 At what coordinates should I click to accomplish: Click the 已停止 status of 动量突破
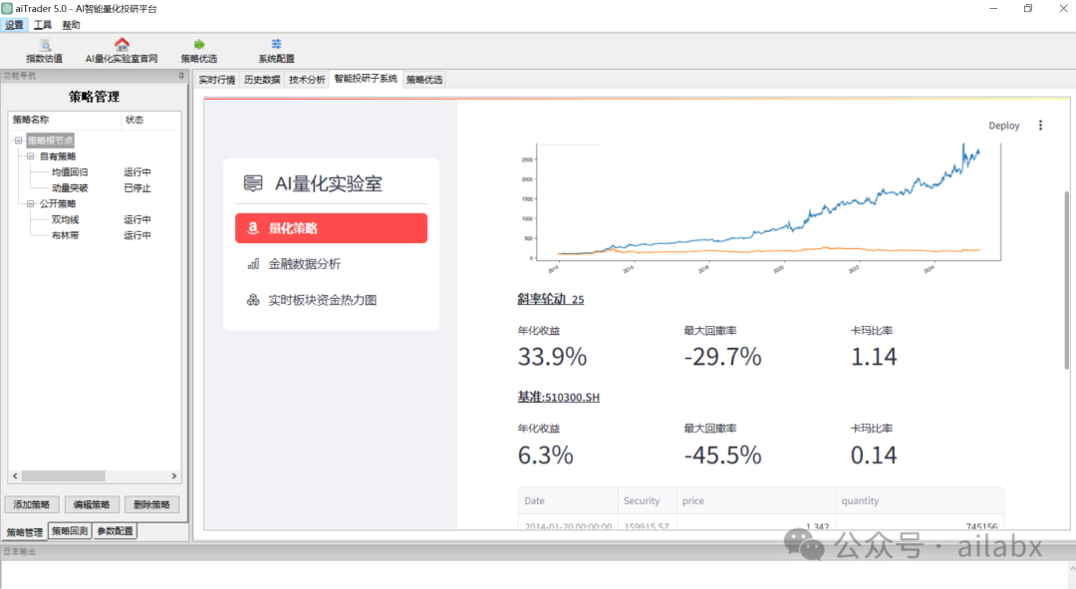(137, 188)
